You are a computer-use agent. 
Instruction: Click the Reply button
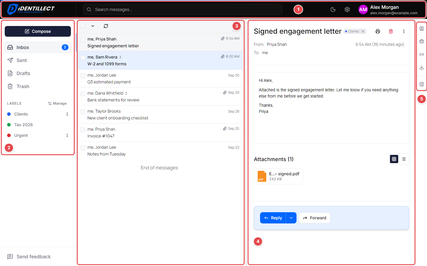pos(273,218)
